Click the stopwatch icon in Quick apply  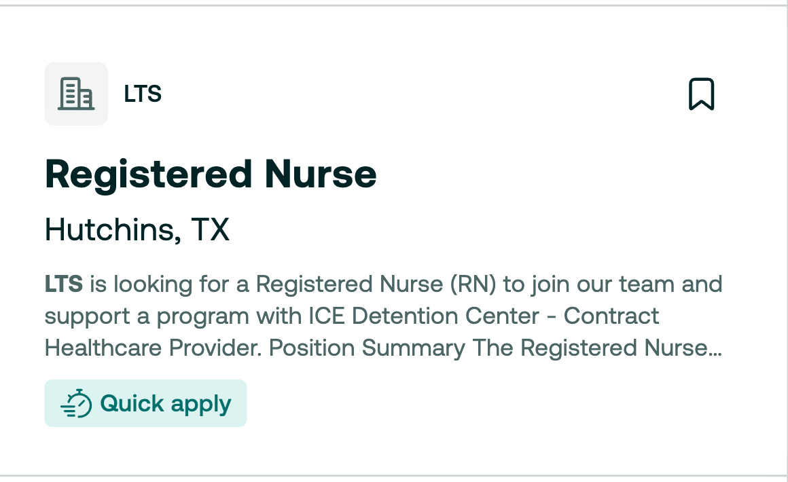(x=76, y=403)
